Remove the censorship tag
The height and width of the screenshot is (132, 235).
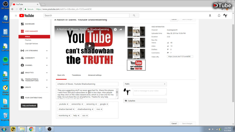coord(82,104)
